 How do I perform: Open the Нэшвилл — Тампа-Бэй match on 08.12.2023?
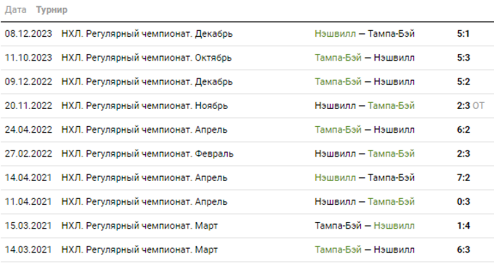[365, 33]
